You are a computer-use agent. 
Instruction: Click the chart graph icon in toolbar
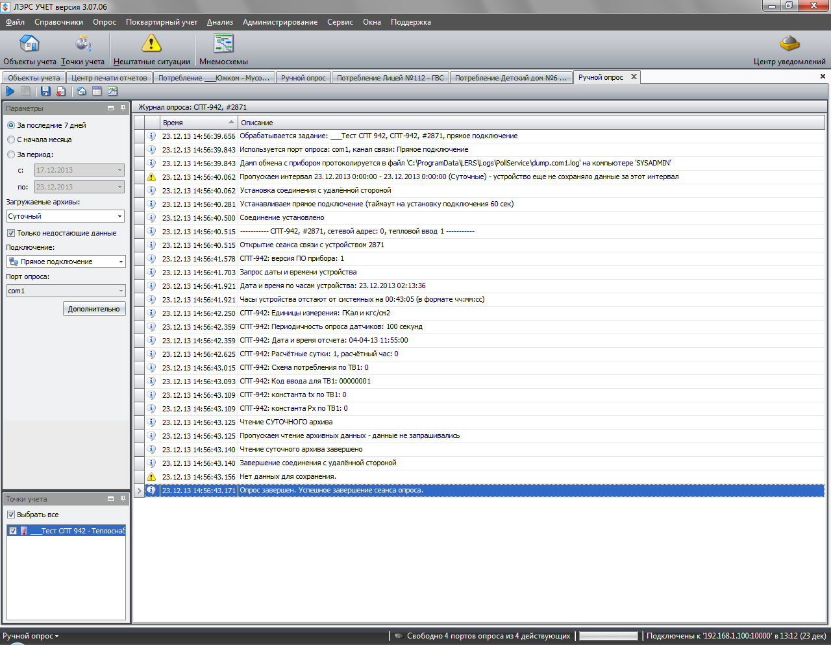pyautogui.click(x=112, y=91)
